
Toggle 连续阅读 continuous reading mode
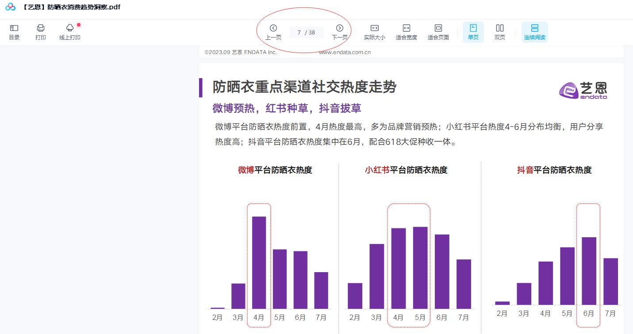click(534, 32)
